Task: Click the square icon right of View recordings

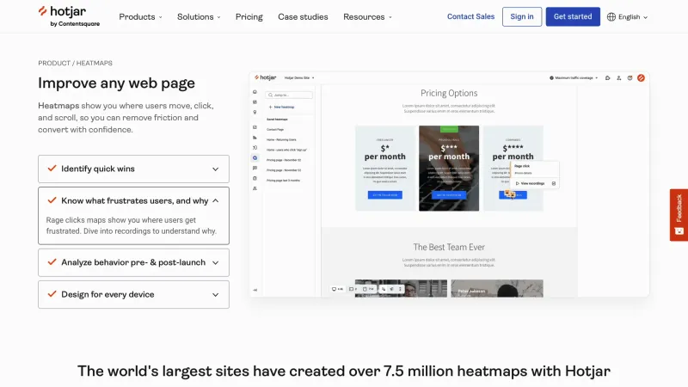Action: coord(554,183)
